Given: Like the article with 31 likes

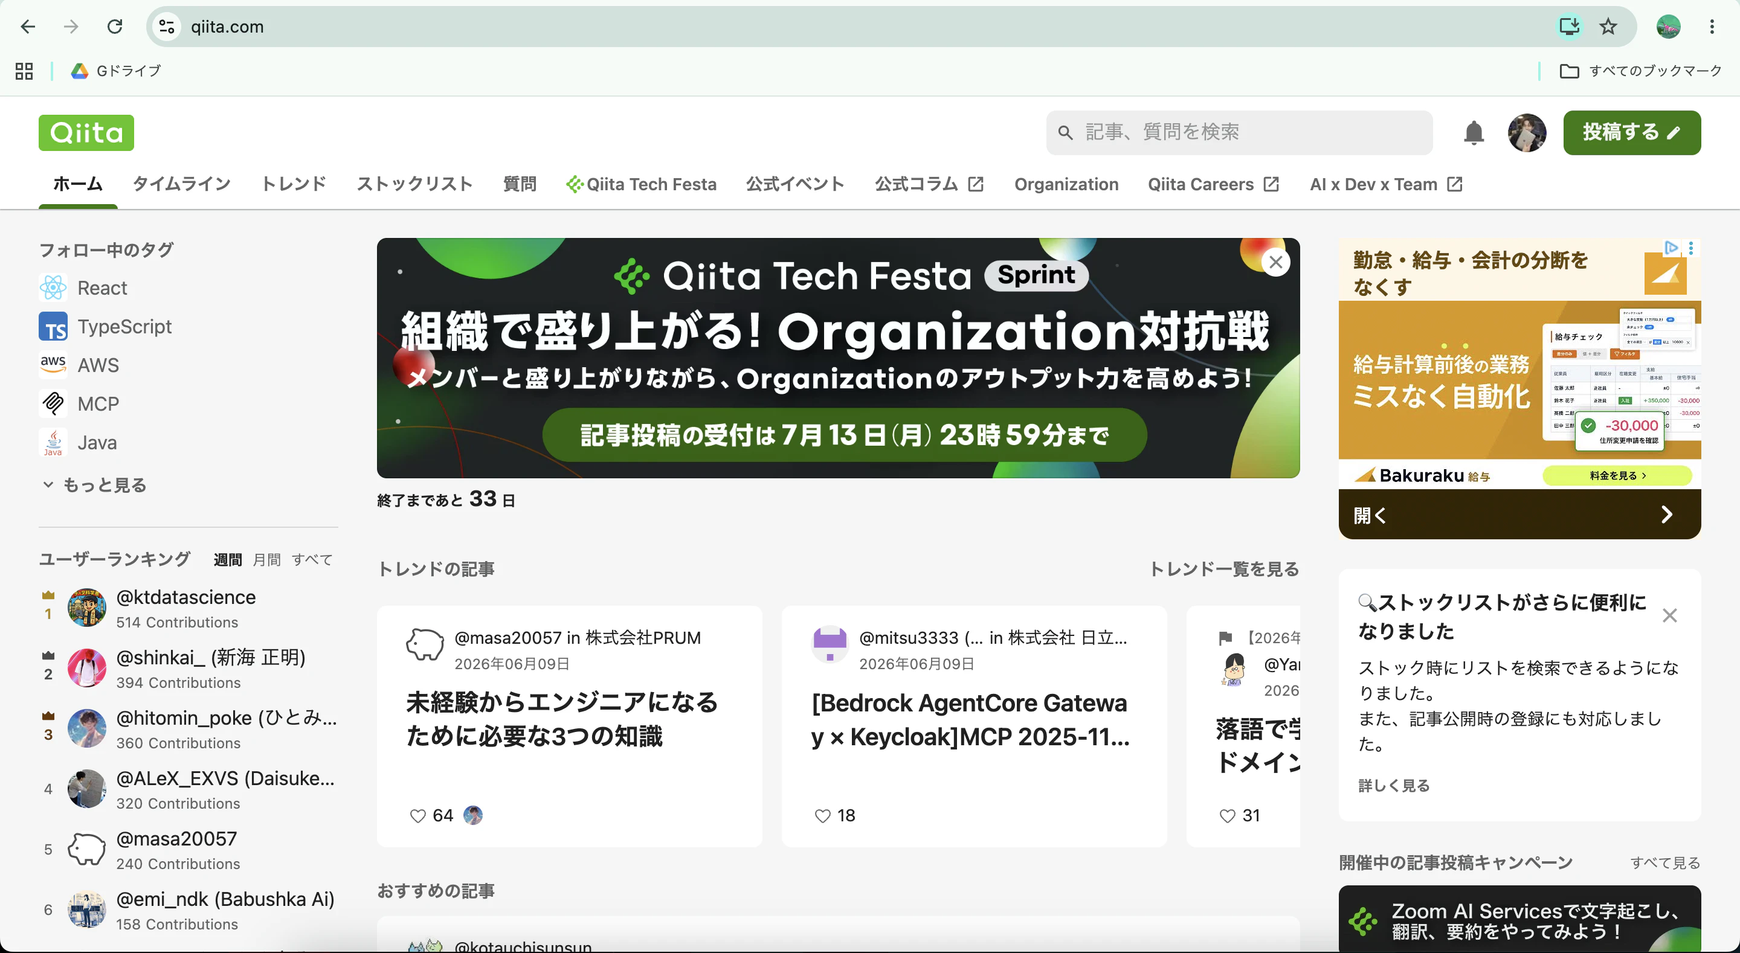Looking at the screenshot, I should [x=1227, y=816].
